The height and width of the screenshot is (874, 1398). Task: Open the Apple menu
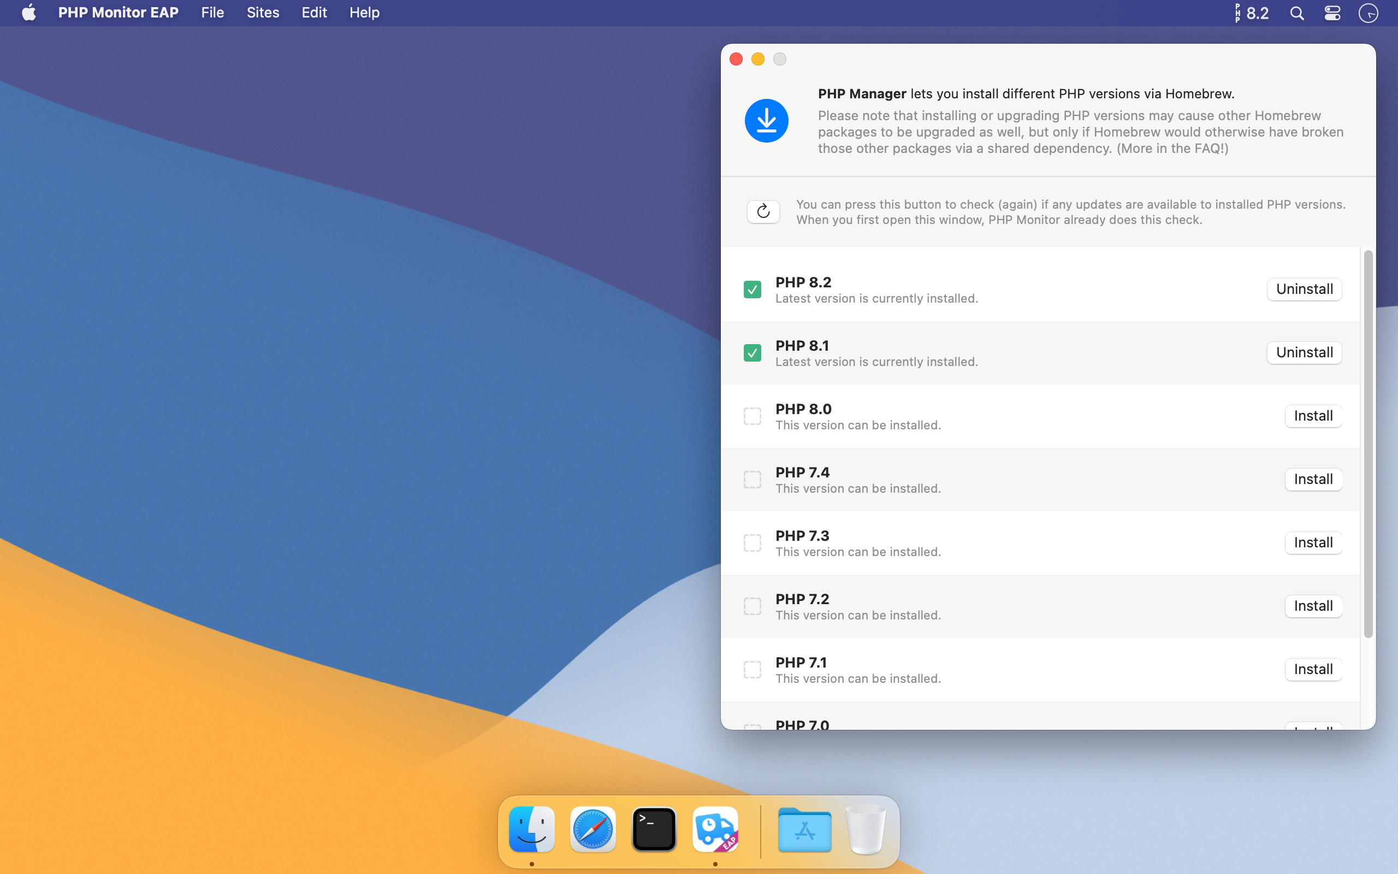(29, 13)
